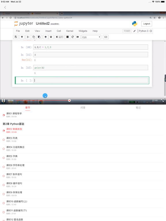Tap the back chevron at top left
Image resolution: width=166 pixels, height=221 pixels.
(x=5, y=7)
